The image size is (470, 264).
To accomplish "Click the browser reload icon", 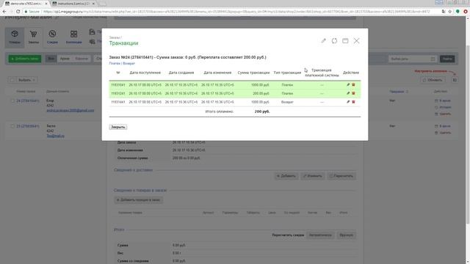I will [x=18, y=12].
